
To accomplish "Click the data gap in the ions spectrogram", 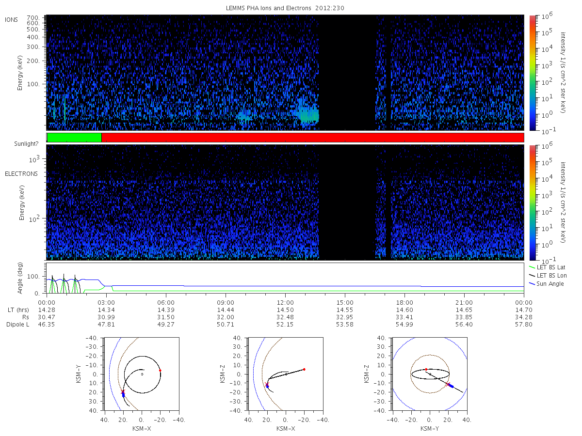I will [347, 73].
